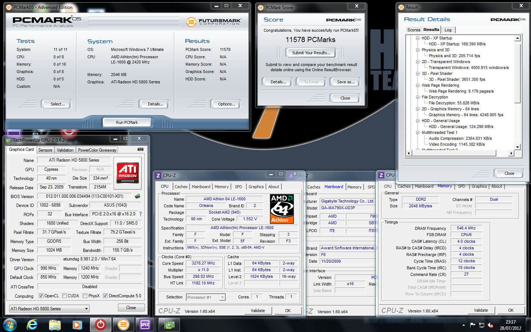The image size is (531, 332).
Task: Click the ATI Radeon Graphics logo in GPU-Z
Action: point(128,173)
